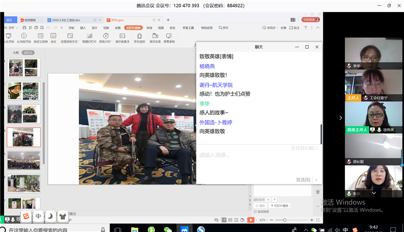
Task: Switch to normal view in status bar
Action: click(224, 220)
